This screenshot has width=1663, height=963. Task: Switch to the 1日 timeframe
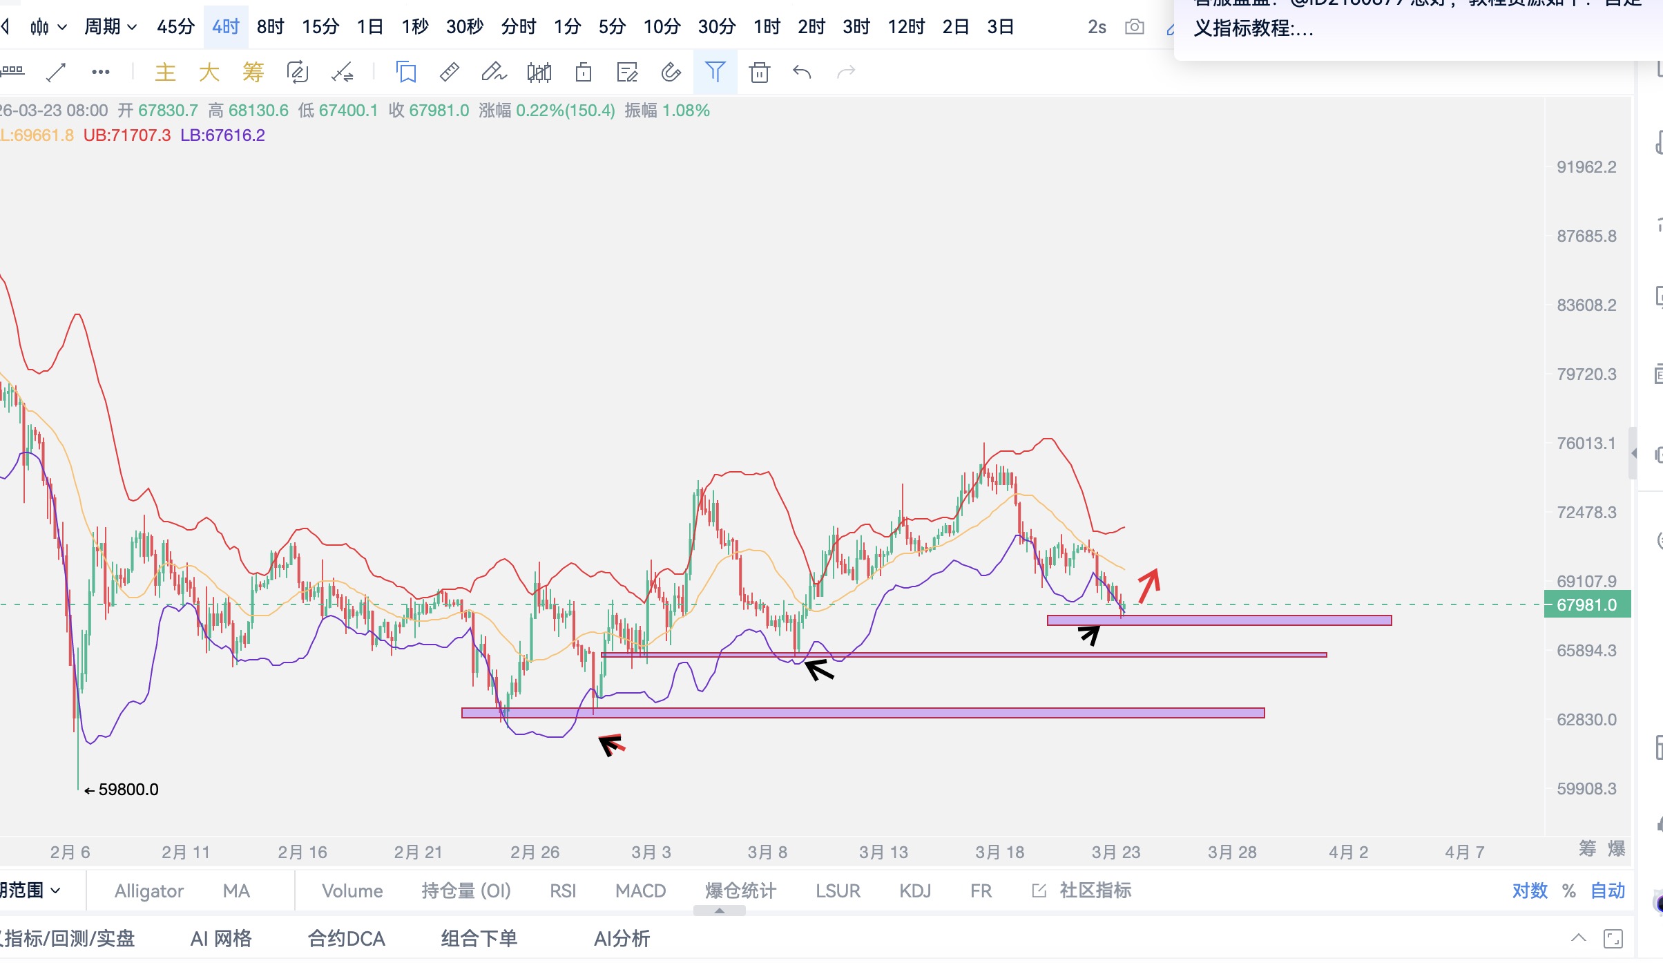(x=369, y=27)
